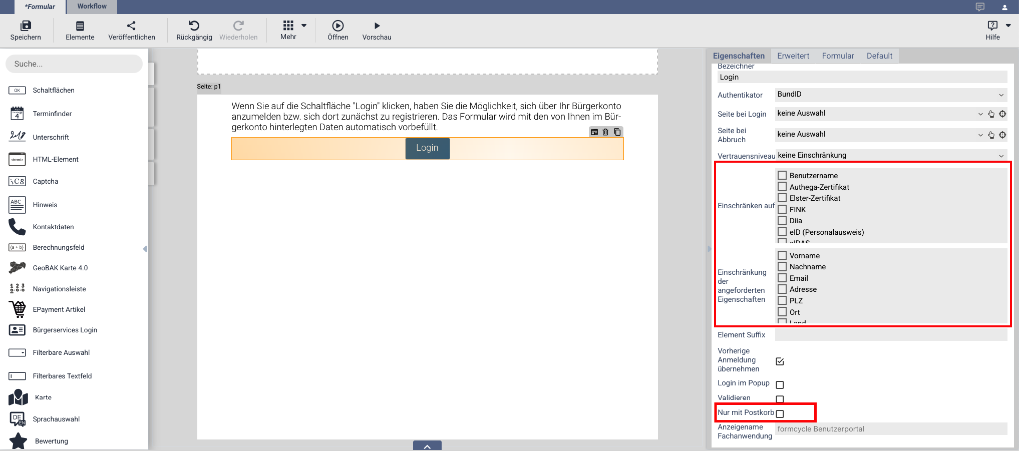Open the form with Öffnen
The image size is (1019, 451).
click(x=338, y=31)
